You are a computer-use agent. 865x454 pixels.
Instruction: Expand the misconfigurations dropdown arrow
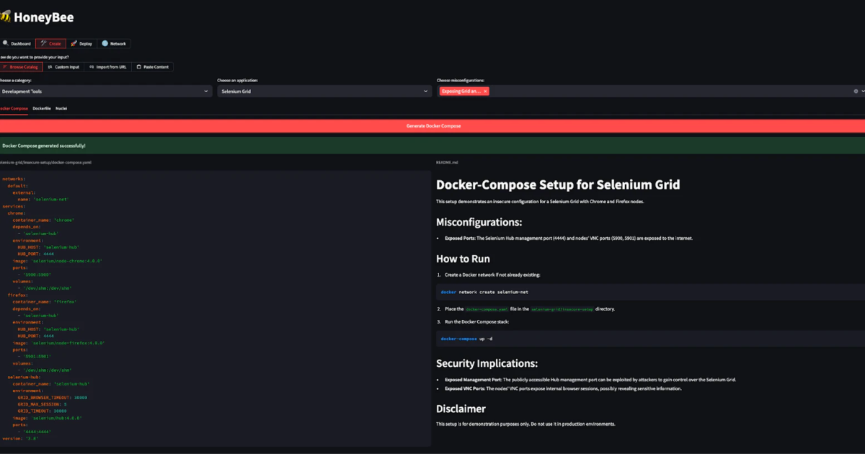(x=862, y=92)
